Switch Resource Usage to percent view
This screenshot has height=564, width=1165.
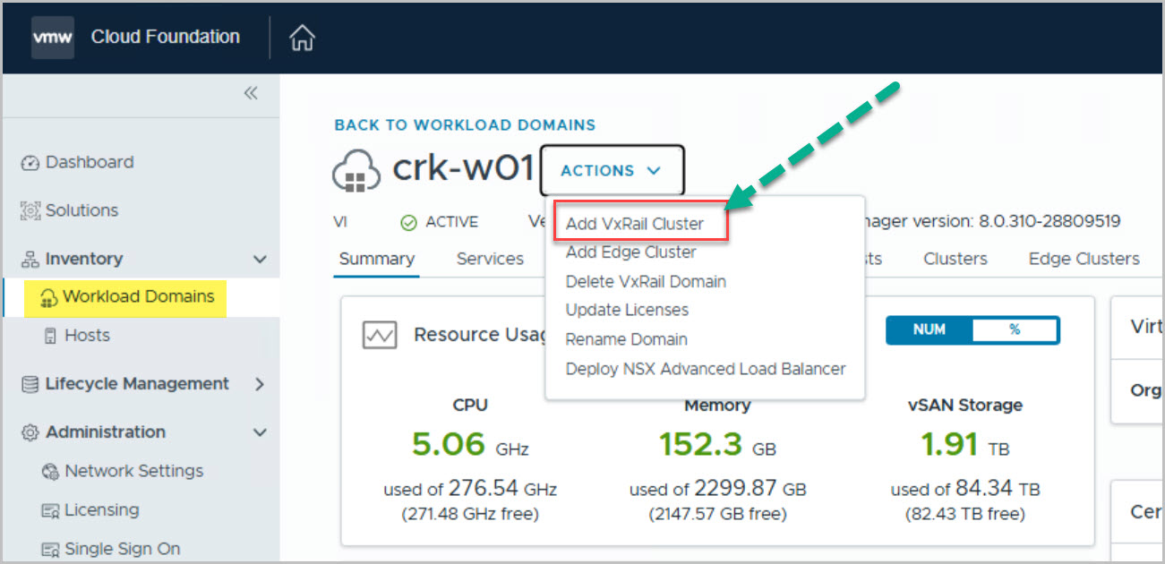[x=1015, y=329]
